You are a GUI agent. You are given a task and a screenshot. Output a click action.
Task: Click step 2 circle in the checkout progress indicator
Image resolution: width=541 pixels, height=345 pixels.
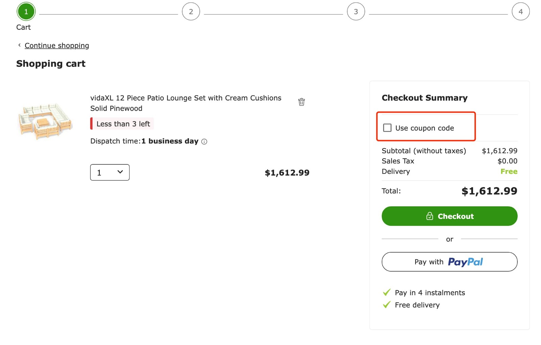coord(191,11)
